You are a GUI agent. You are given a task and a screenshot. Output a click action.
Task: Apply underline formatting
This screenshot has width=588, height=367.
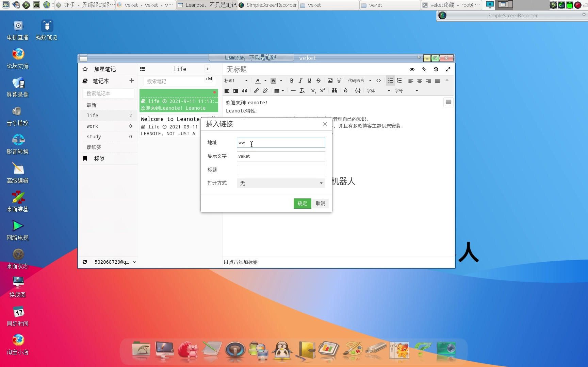309,81
